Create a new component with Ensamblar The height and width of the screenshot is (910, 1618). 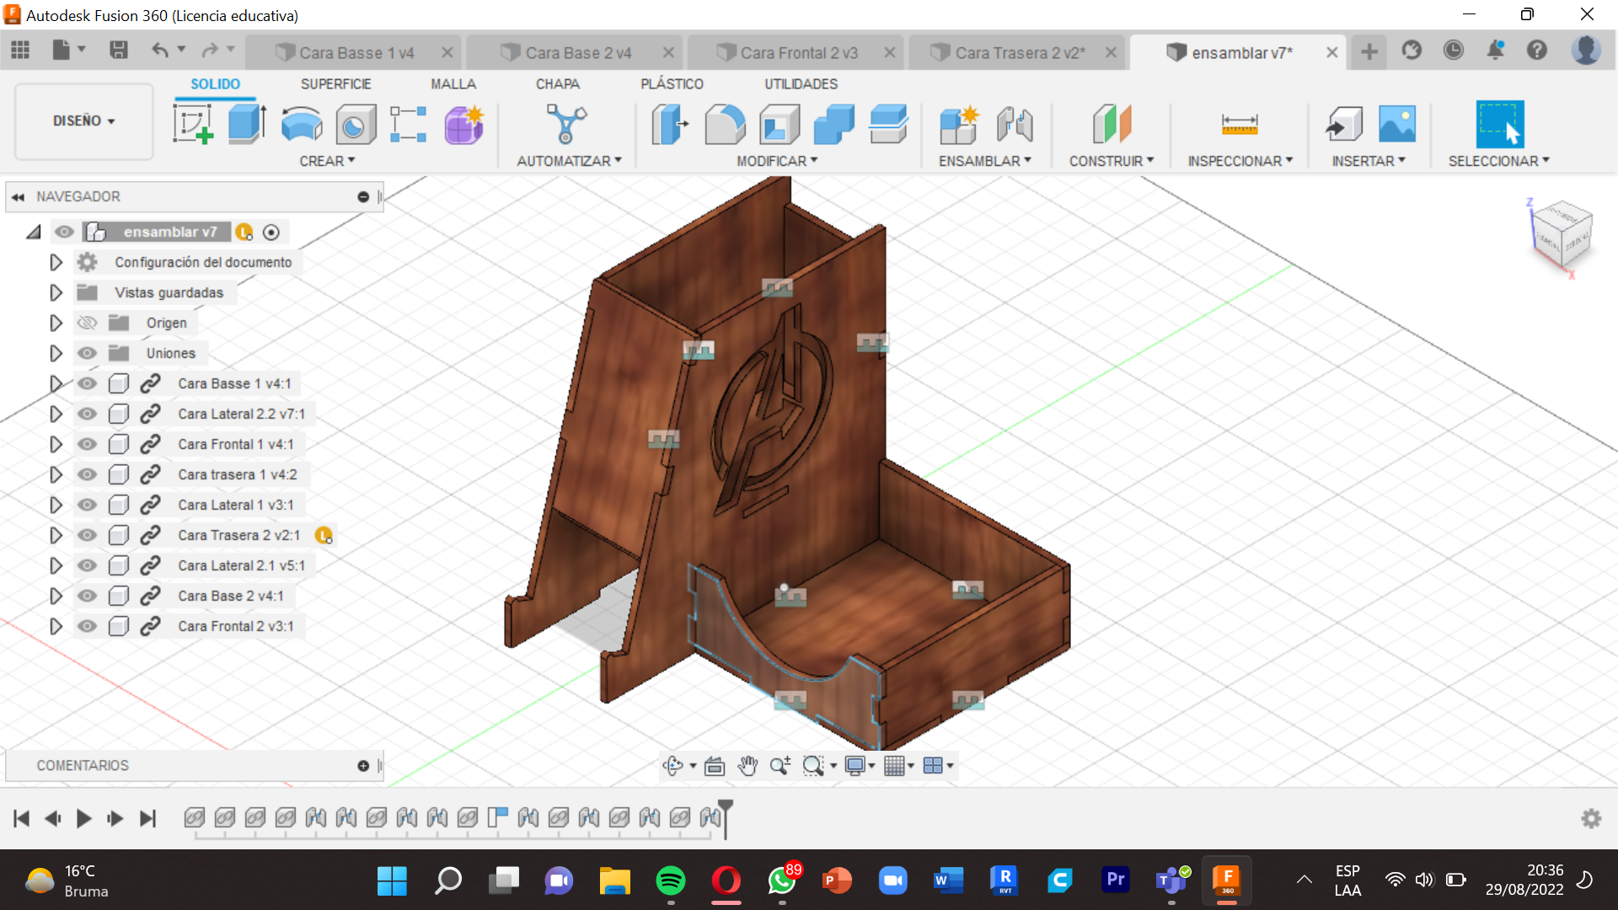pos(959,124)
